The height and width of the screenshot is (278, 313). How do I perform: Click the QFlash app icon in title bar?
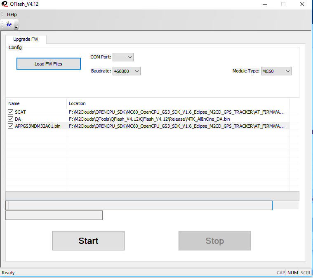coord(4,4)
